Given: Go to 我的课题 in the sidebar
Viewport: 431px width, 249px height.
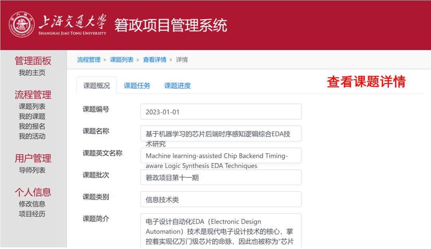Looking at the screenshot, I should (x=32, y=116).
